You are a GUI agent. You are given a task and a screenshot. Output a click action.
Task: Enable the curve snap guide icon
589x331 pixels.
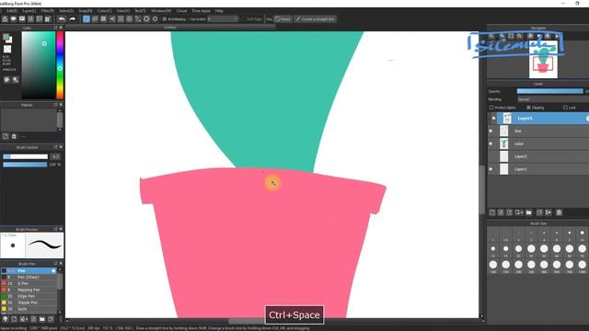coord(138,18)
